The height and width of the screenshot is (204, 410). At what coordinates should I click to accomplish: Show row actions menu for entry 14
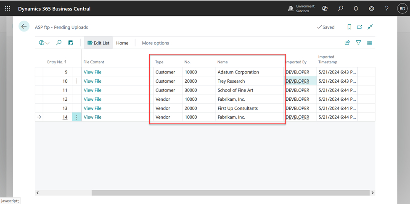tap(77, 117)
